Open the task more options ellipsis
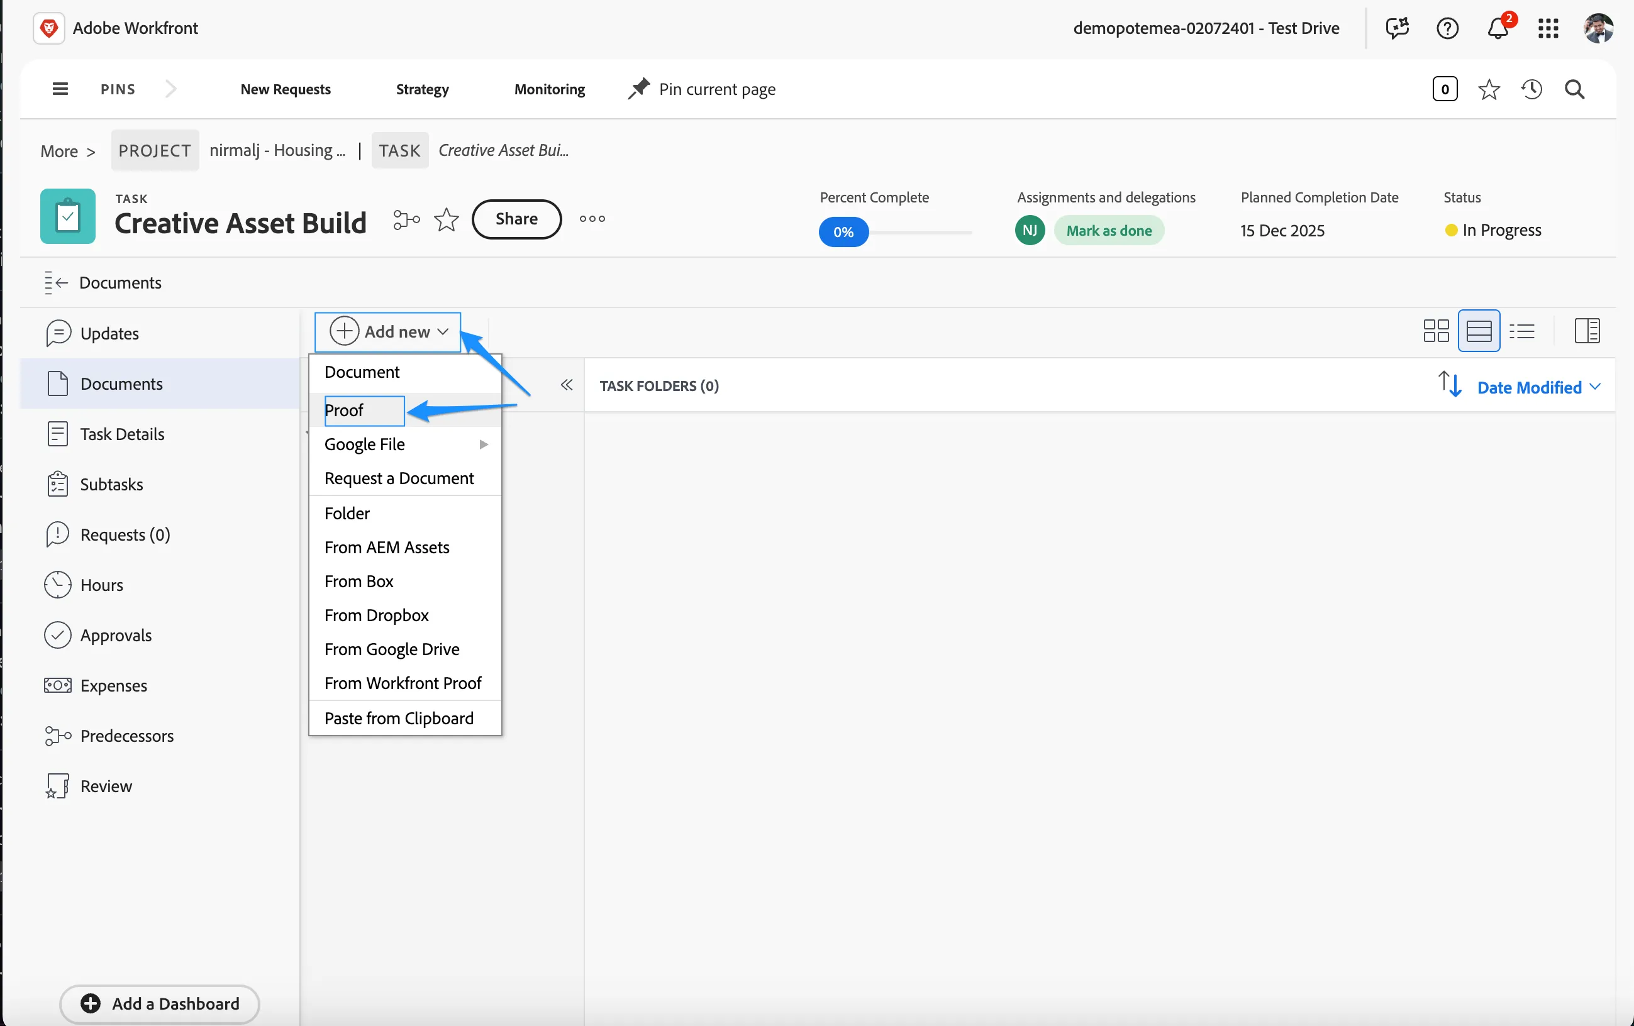Image resolution: width=1634 pixels, height=1026 pixels. (592, 219)
